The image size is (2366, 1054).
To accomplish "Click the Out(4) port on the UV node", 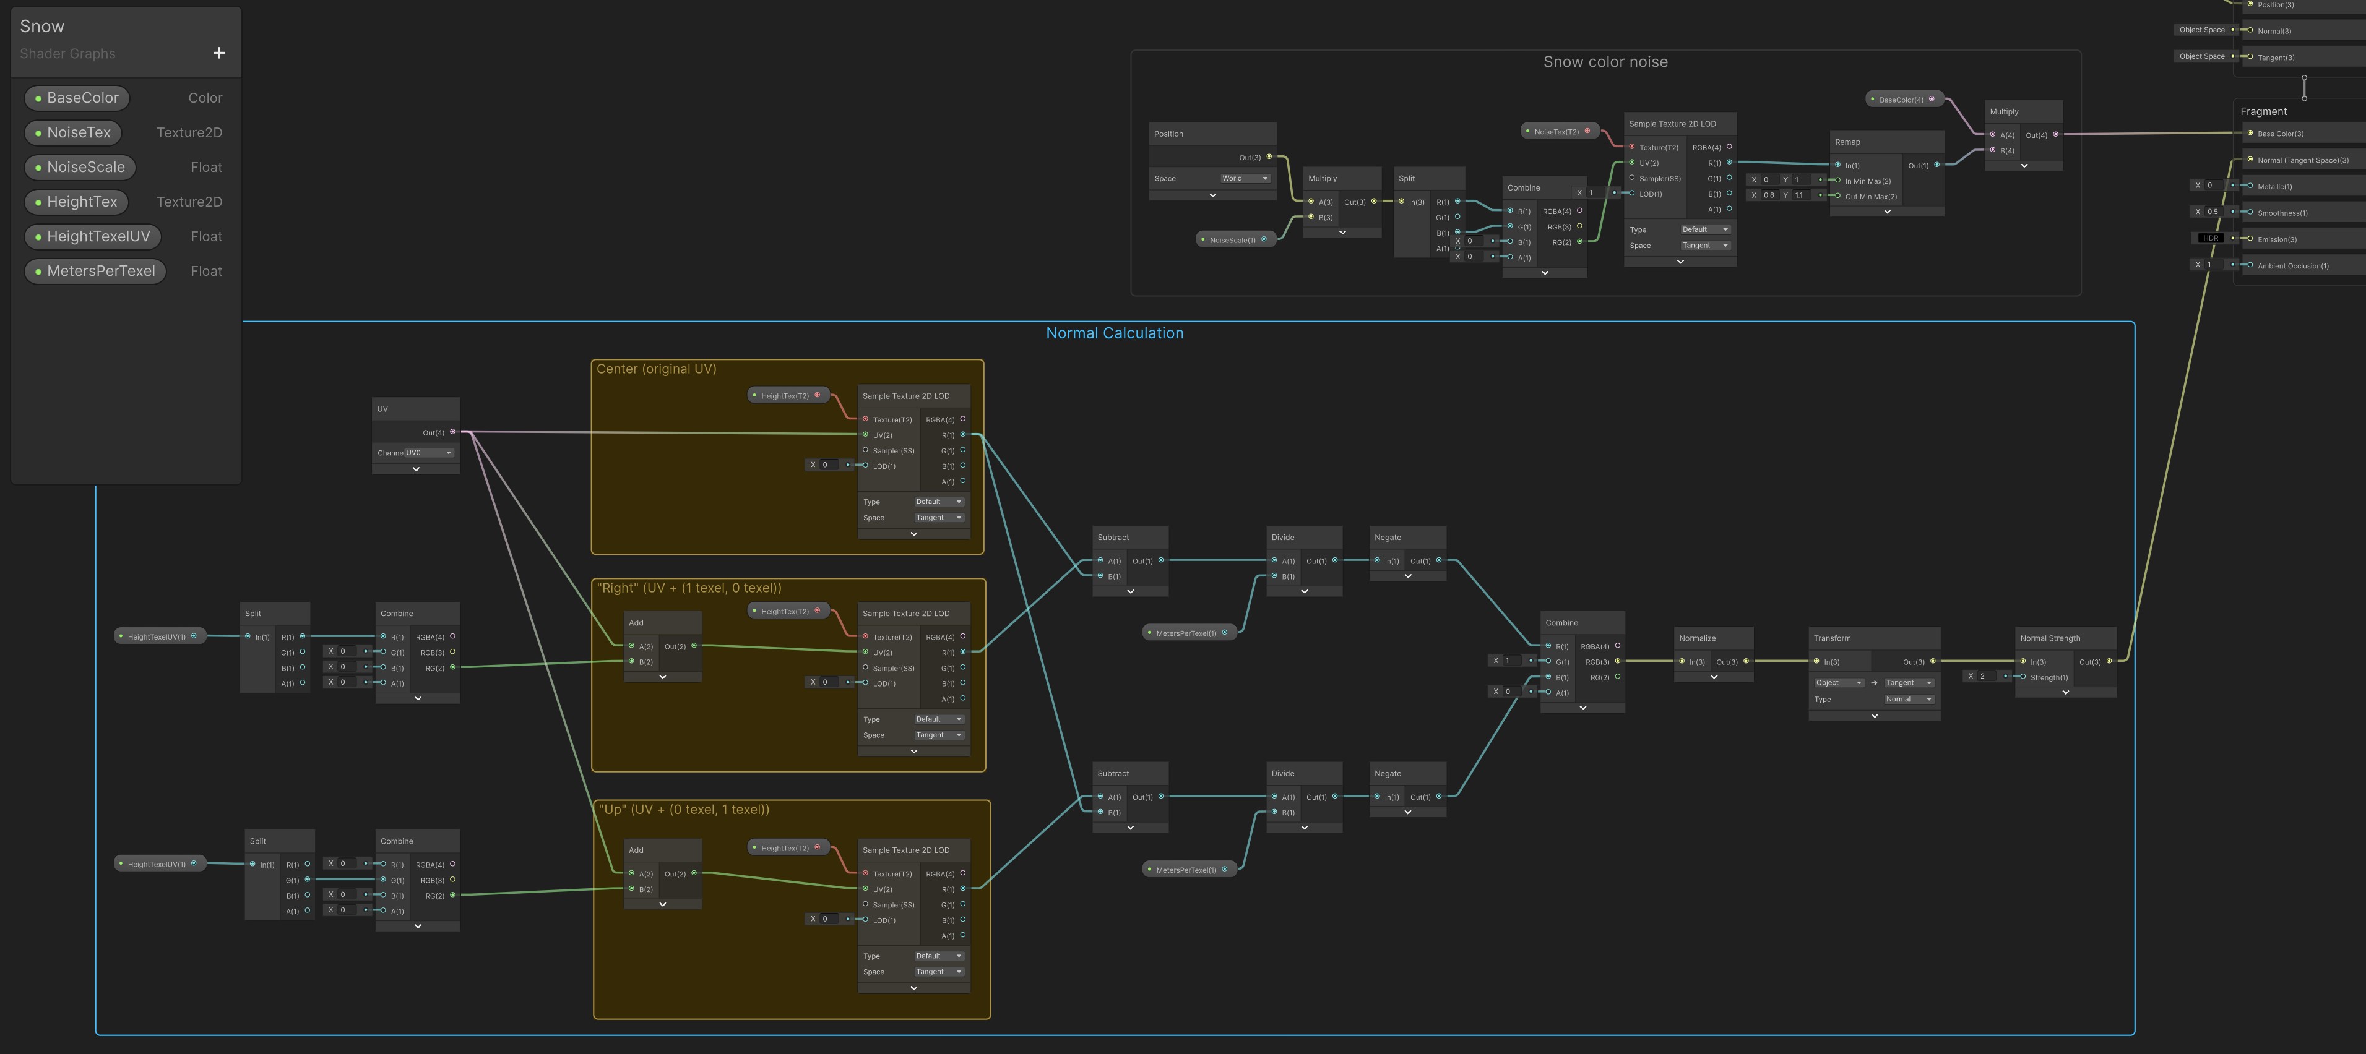I will pyautogui.click(x=452, y=432).
